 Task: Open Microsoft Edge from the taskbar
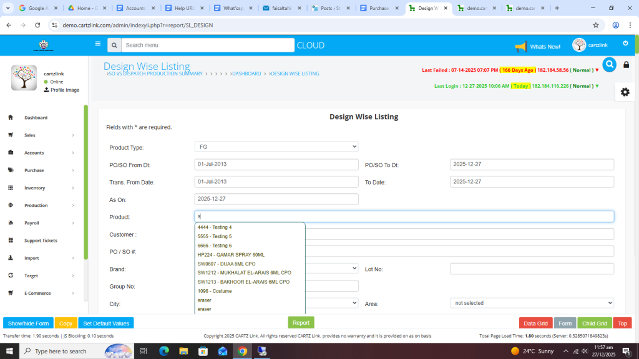pyautogui.click(x=164, y=351)
